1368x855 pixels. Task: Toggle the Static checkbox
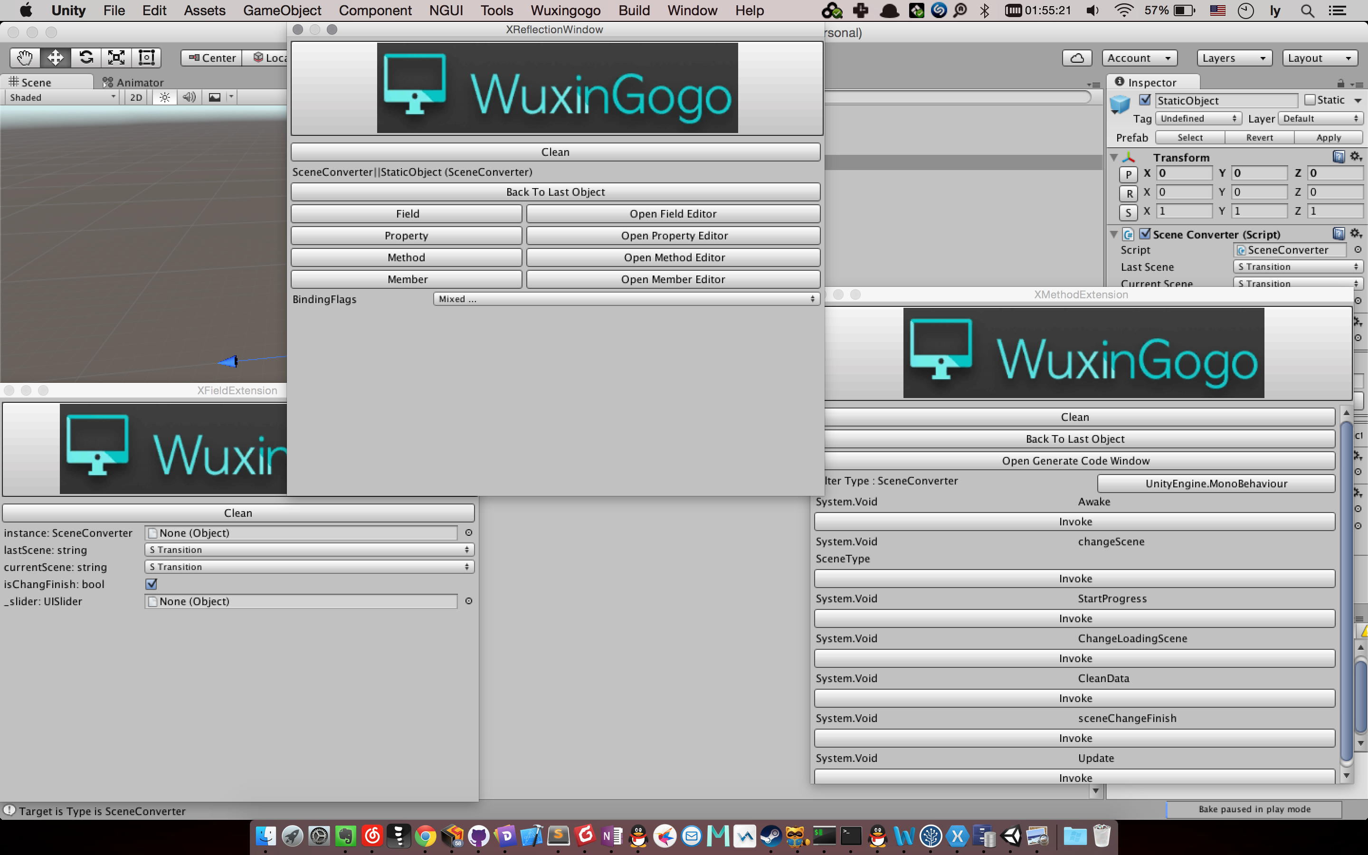(1310, 100)
